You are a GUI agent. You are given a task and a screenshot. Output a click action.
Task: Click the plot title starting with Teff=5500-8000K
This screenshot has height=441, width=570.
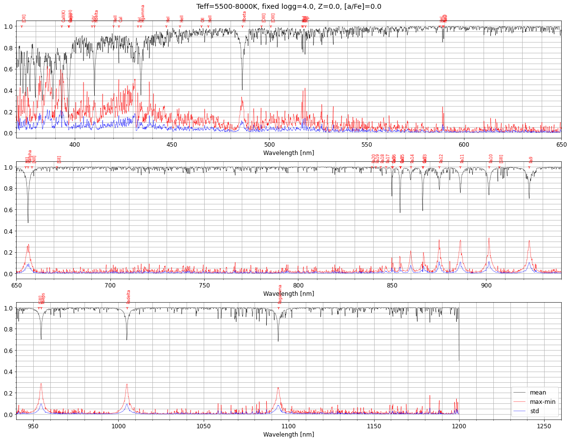(289, 7)
